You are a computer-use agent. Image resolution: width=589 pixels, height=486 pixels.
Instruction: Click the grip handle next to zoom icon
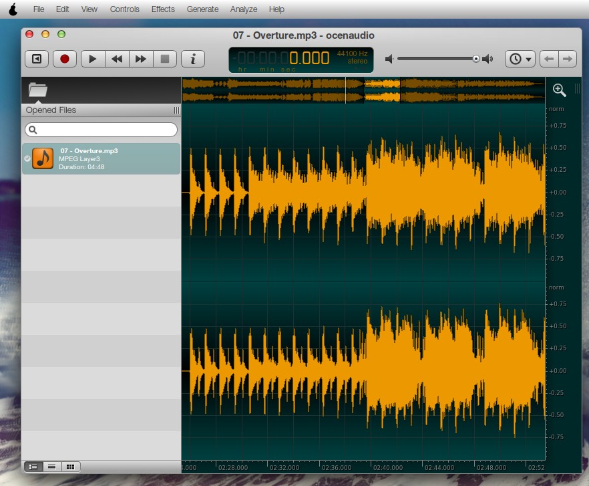[578, 89]
